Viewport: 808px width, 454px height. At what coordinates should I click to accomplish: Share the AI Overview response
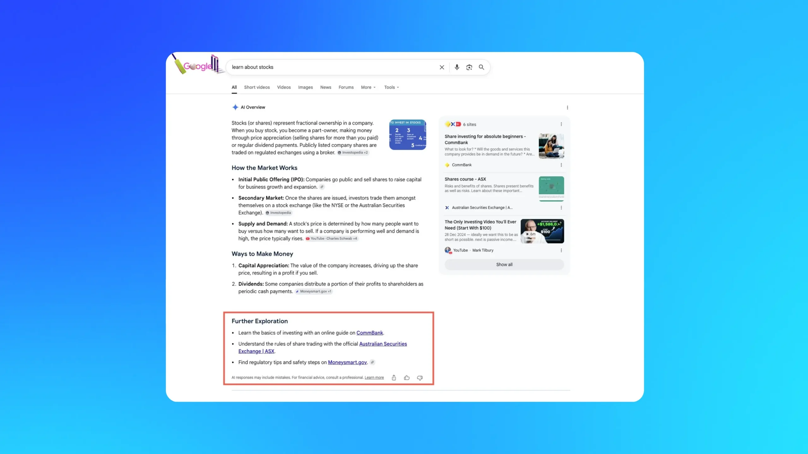(394, 378)
